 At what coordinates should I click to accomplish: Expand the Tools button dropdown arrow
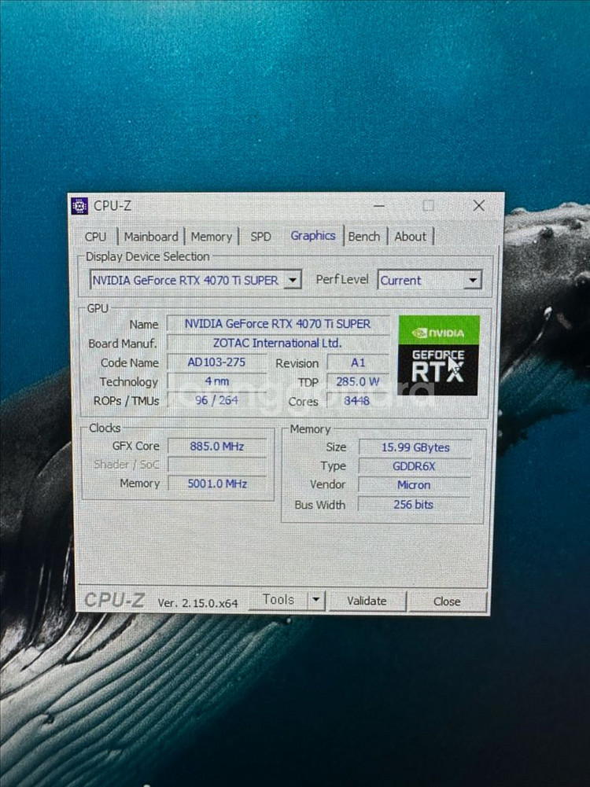coord(315,601)
